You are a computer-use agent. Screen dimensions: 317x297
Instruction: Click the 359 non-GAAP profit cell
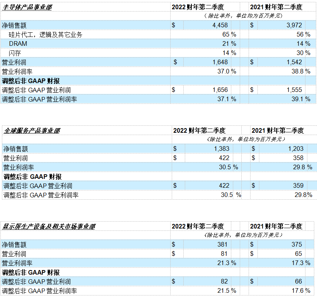point(297,186)
